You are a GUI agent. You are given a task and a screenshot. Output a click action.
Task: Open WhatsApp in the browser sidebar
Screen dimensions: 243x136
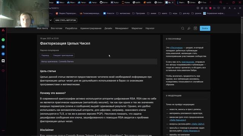(x=3, y=40)
